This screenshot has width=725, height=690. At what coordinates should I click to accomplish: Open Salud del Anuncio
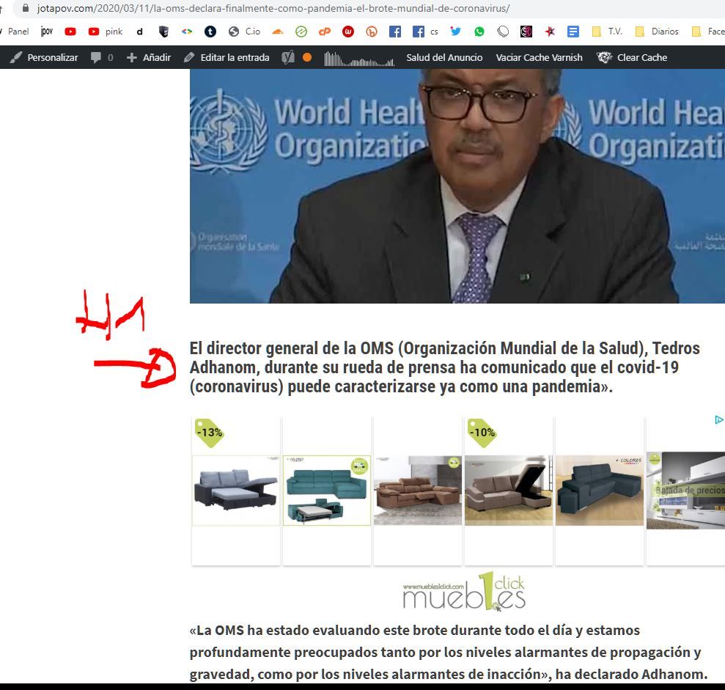tap(444, 57)
